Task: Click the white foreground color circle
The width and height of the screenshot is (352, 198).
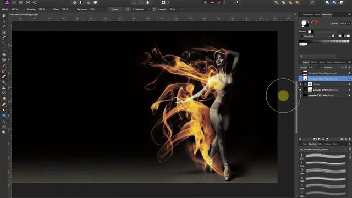Action: [304, 23]
